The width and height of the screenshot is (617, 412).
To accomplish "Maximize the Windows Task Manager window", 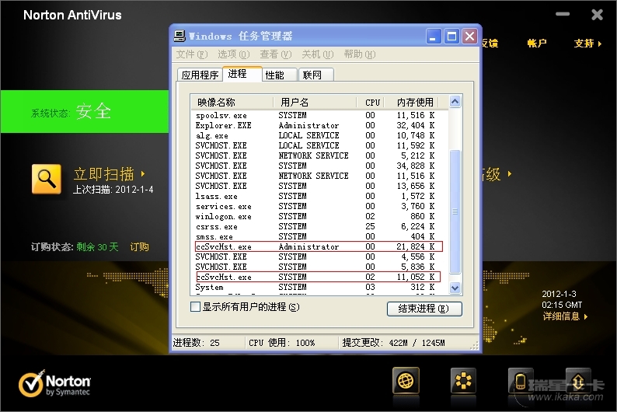I will pos(451,37).
